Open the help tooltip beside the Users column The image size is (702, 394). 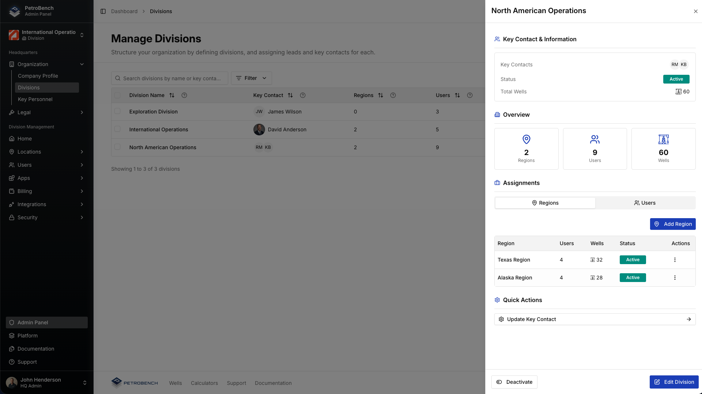click(470, 95)
